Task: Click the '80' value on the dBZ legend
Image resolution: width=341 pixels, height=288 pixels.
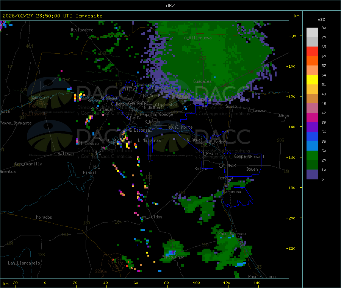Action: (324, 28)
